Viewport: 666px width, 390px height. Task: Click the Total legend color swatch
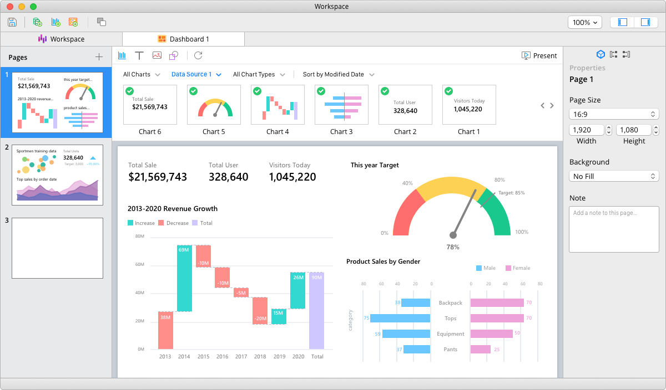click(195, 223)
